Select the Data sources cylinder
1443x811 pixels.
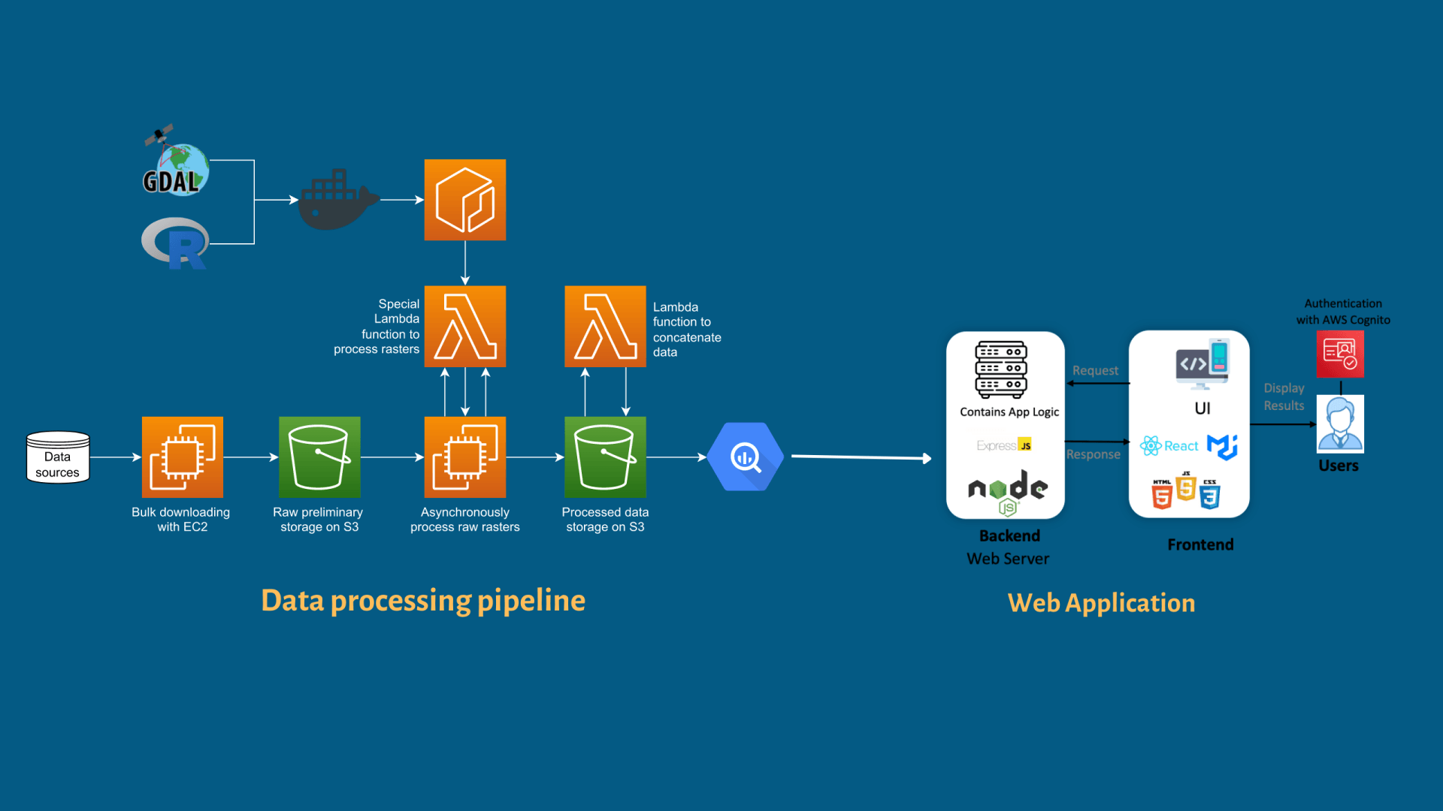click(x=58, y=457)
